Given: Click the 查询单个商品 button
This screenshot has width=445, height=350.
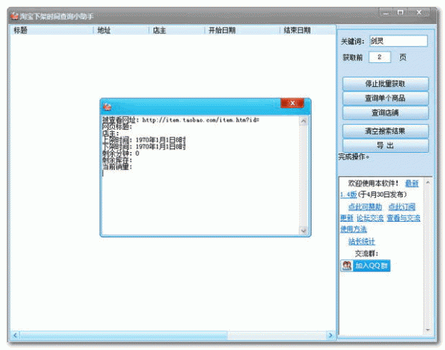Looking at the screenshot, I should pos(386,98).
